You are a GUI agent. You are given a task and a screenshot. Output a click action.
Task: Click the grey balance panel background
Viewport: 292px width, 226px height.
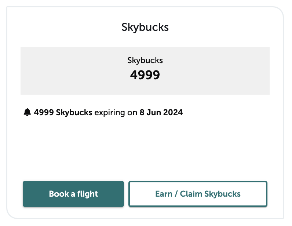tap(145, 71)
